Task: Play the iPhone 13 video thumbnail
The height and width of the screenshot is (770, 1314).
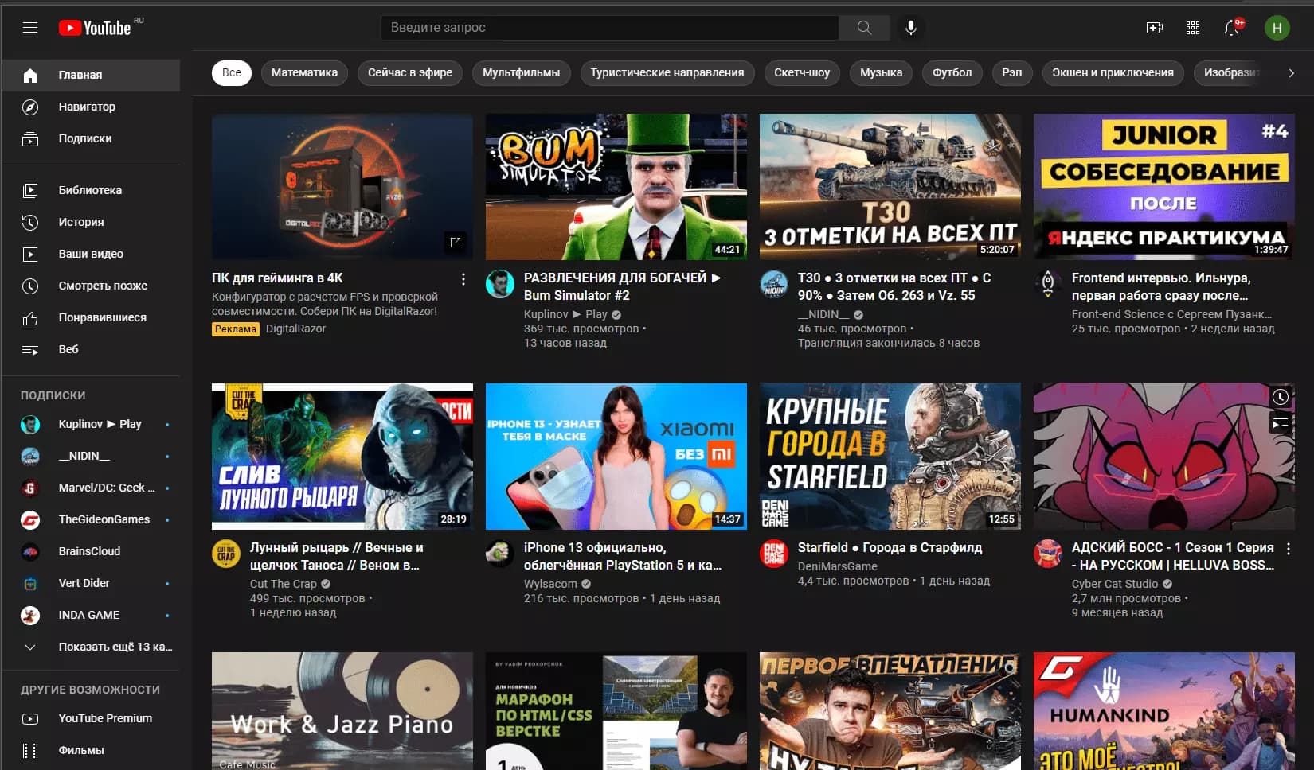Action: point(616,457)
